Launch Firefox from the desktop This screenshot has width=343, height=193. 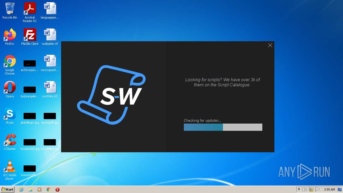pyautogui.click(x=10, y=37)
